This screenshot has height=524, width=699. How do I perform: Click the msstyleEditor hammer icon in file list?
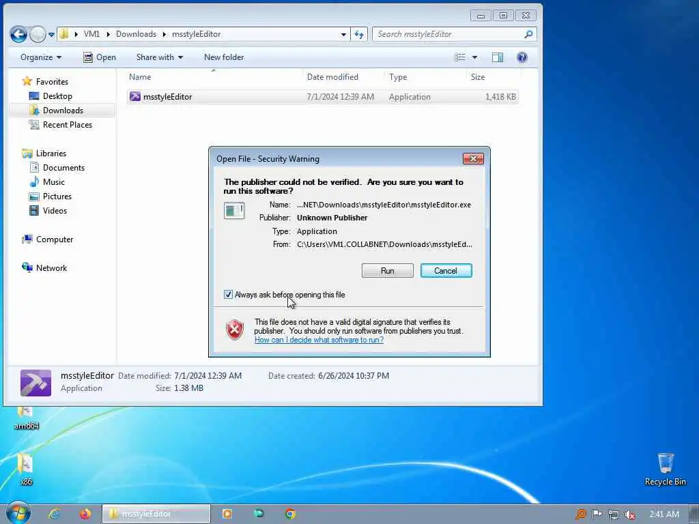(x=134, y=97)
